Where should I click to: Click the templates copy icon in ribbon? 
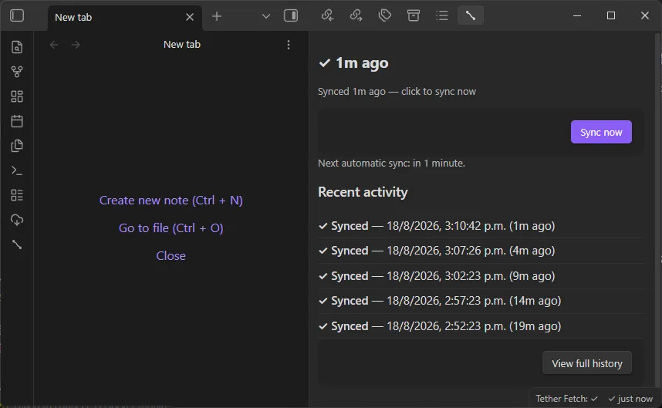point(17,146)
